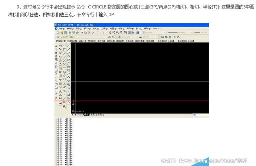256x166 pixels.
Task: Open the TrueTable menu
Action: point(157,29)
